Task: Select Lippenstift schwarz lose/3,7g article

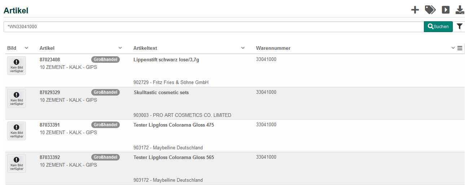Action: click(x=166, y=60)
